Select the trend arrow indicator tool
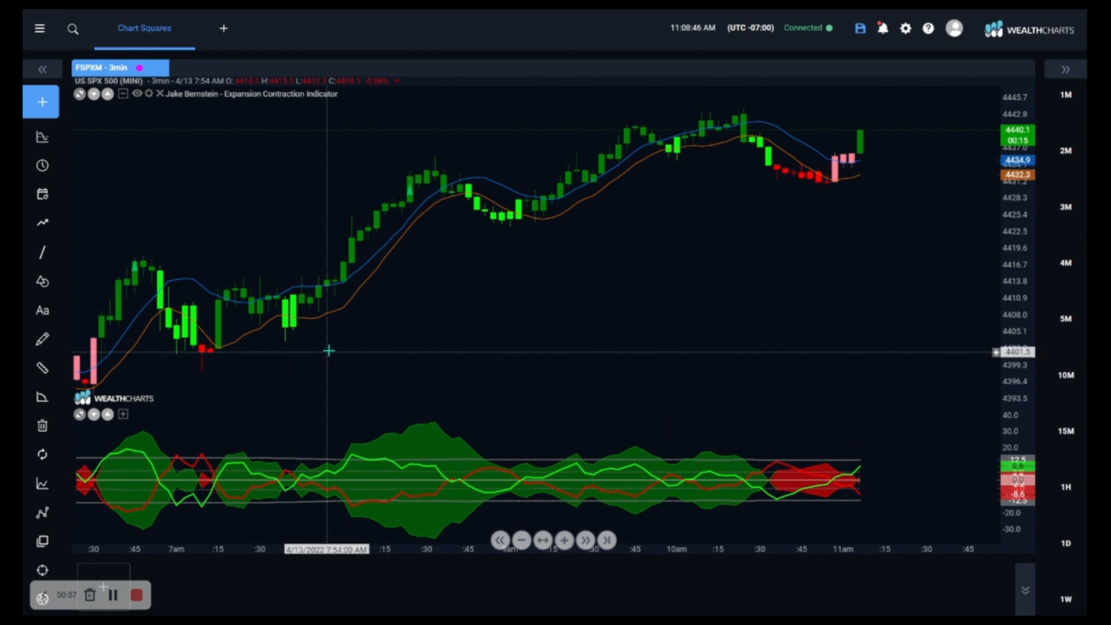1111x625 pixels. pos(42,223)
